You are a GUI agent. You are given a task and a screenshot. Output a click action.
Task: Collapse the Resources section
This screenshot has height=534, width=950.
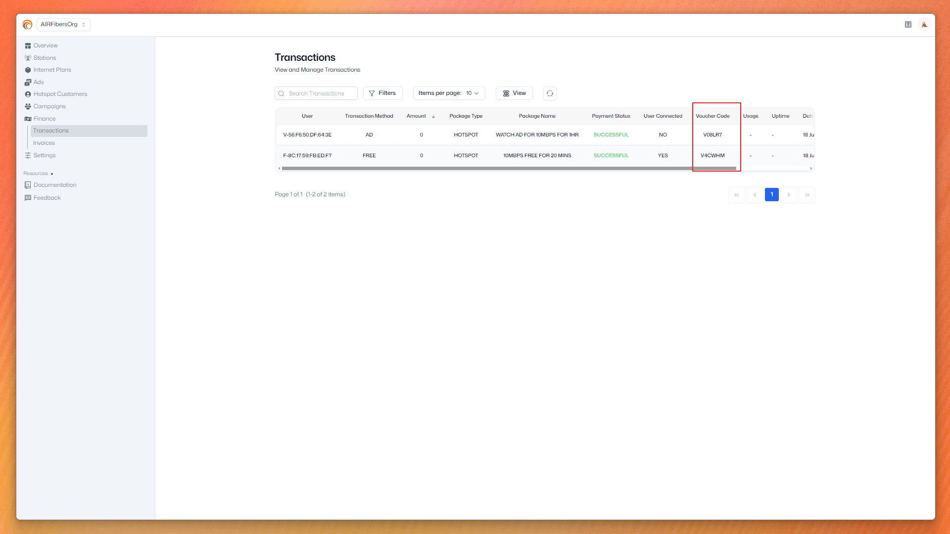[x=39, y=174]
